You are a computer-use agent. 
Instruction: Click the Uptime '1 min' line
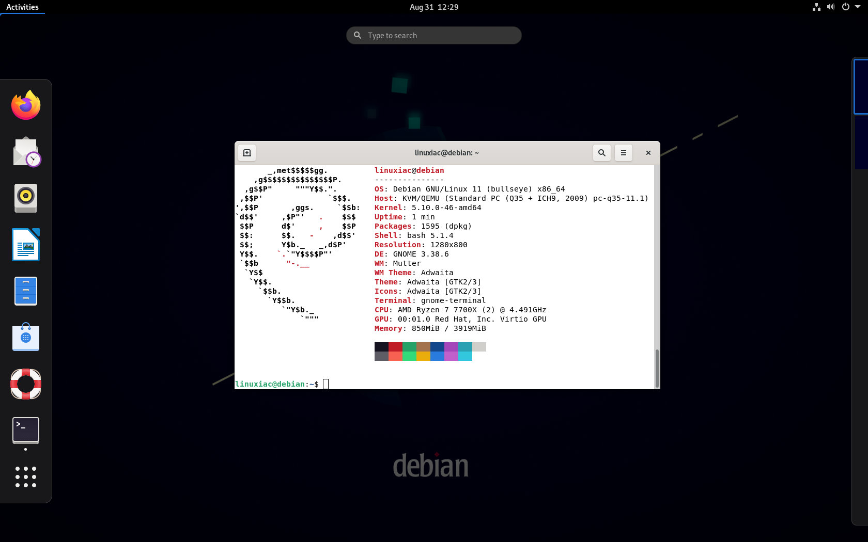click(x=405, y=217)
